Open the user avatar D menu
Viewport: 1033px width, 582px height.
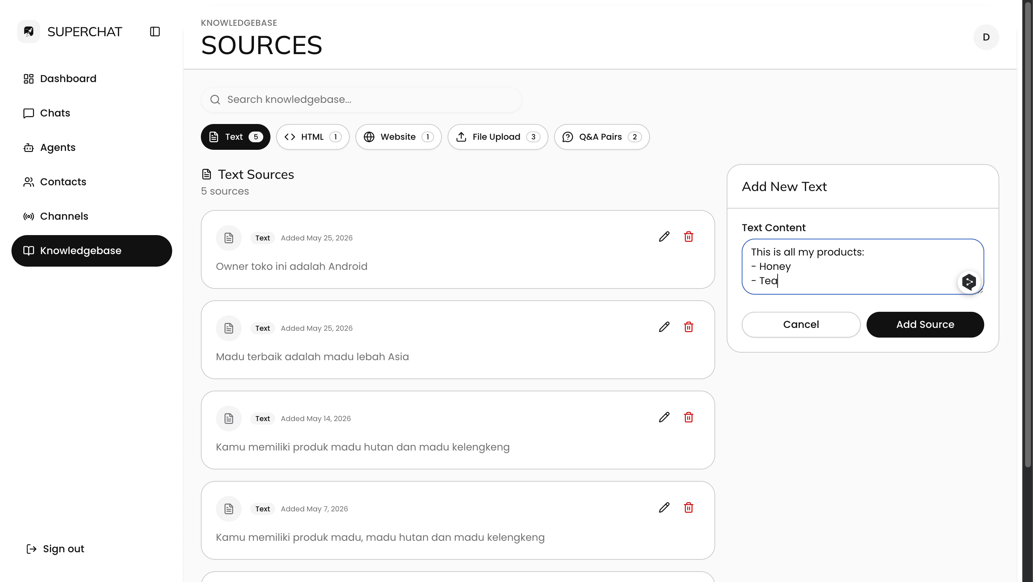click(x=986, y=37)
